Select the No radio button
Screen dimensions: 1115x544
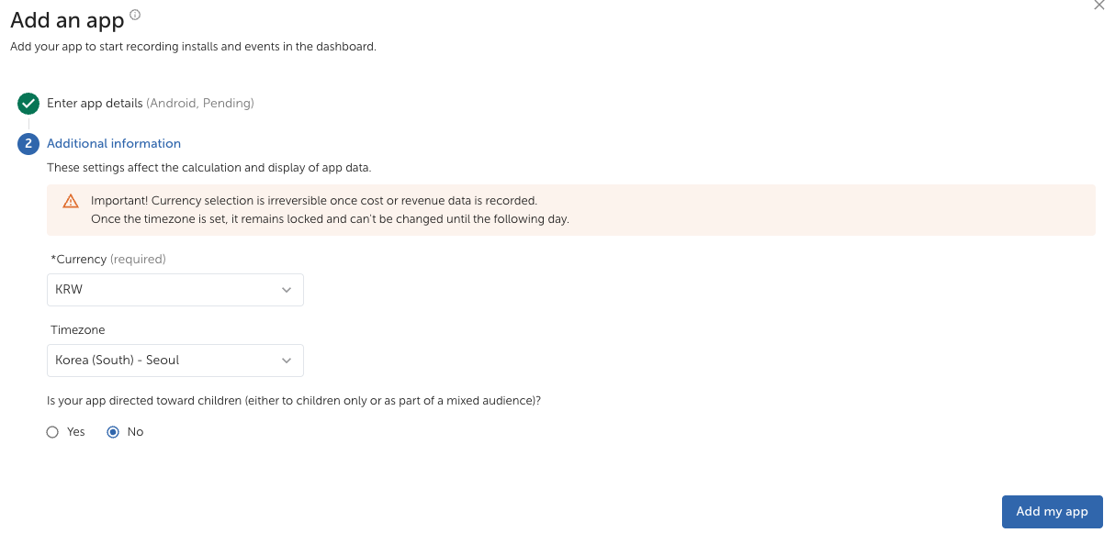tap(113, 432)
